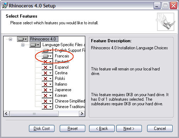The image size is (179, 138).
Task: Select the Francais language item
Action: 62,56
